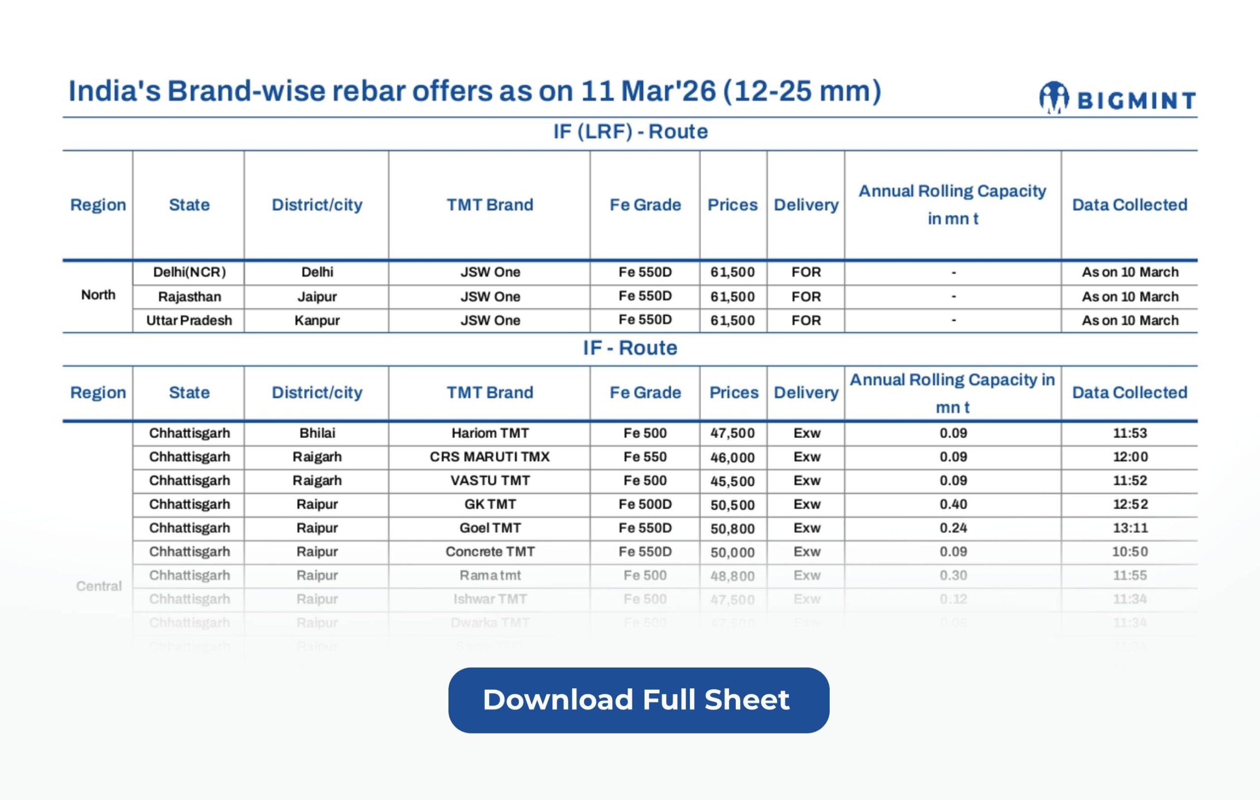Click the North region cell
This screenshot has height=800, width=1260.
pos(98,295)
